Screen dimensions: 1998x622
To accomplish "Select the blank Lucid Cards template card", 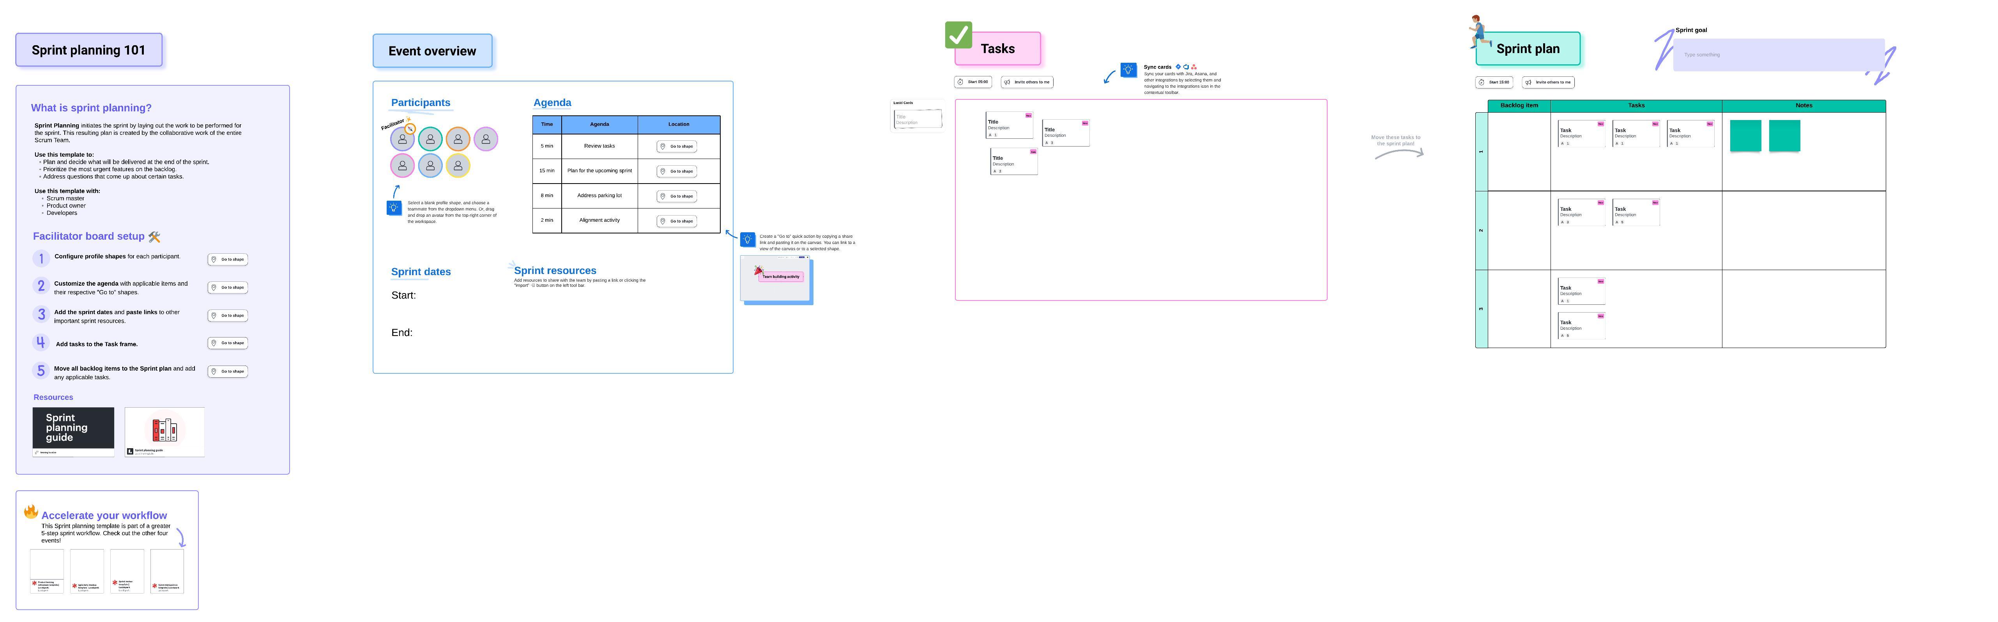I will pos(918,118).
